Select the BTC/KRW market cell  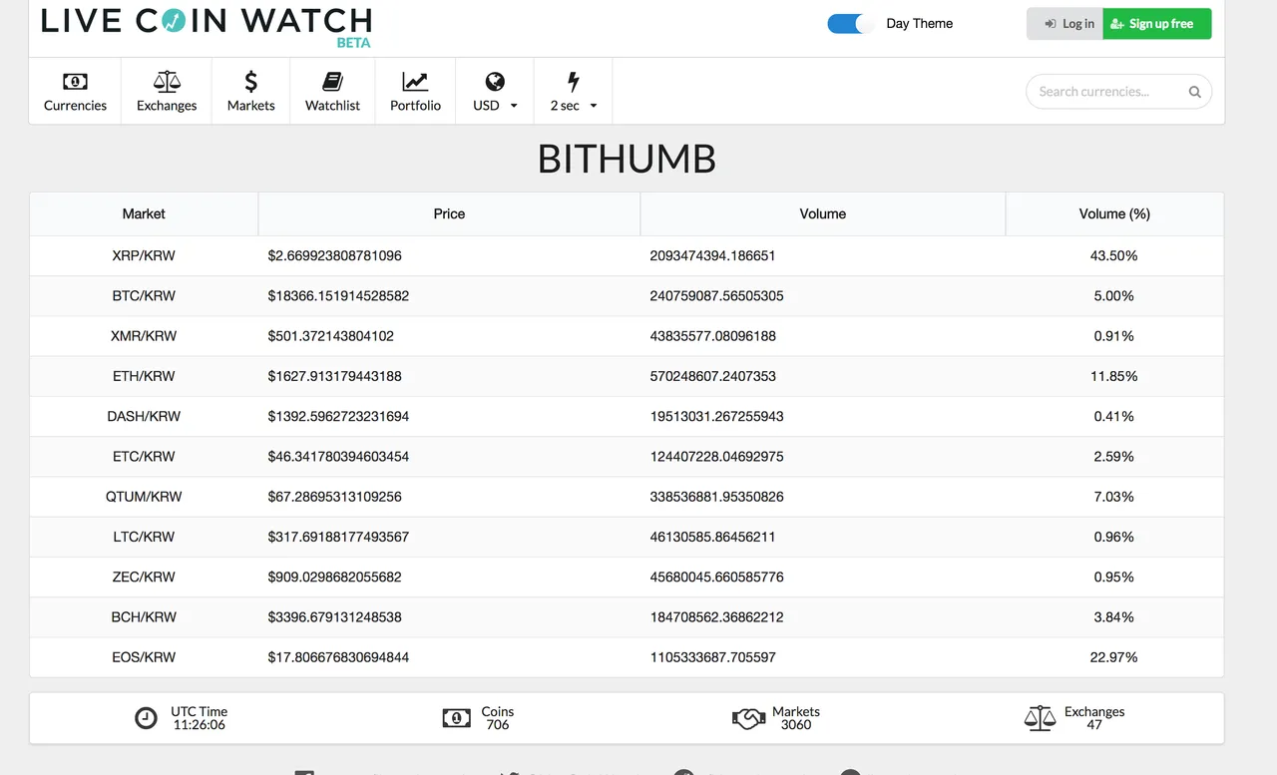tap(144, 296)
